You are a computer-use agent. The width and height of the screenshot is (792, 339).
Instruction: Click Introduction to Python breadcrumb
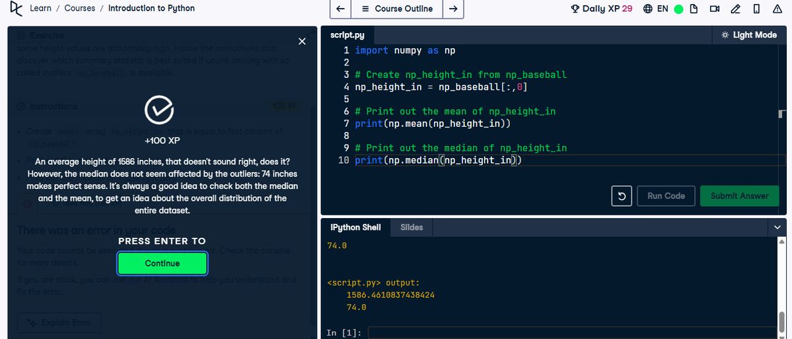tap(151, 9)
